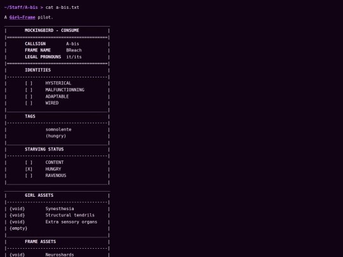Click the MALFUNCTIONNING label text
343x257 pixels.
tap(65, 90)
